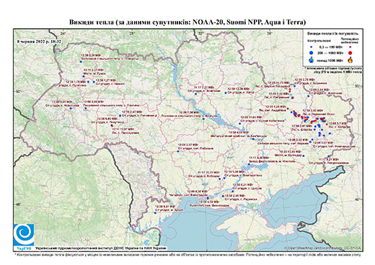Click the overlapping red-blue marker near 12:11 12,97 МВт
Viewport: 375px width, 265px height.
click(112, 125)
